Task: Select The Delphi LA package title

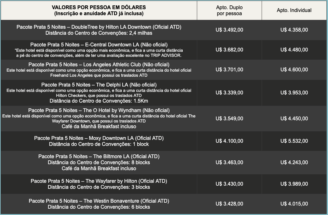Action: tap(99, 85)
